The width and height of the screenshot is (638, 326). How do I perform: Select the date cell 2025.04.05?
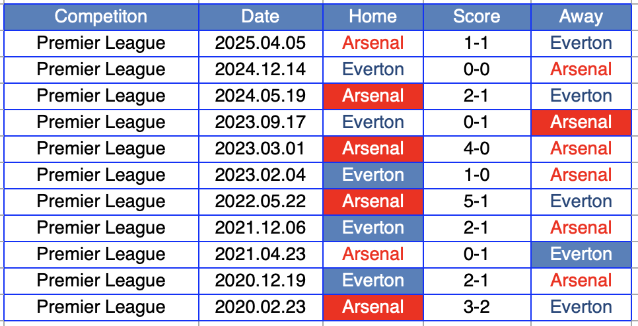pos(260,43)
